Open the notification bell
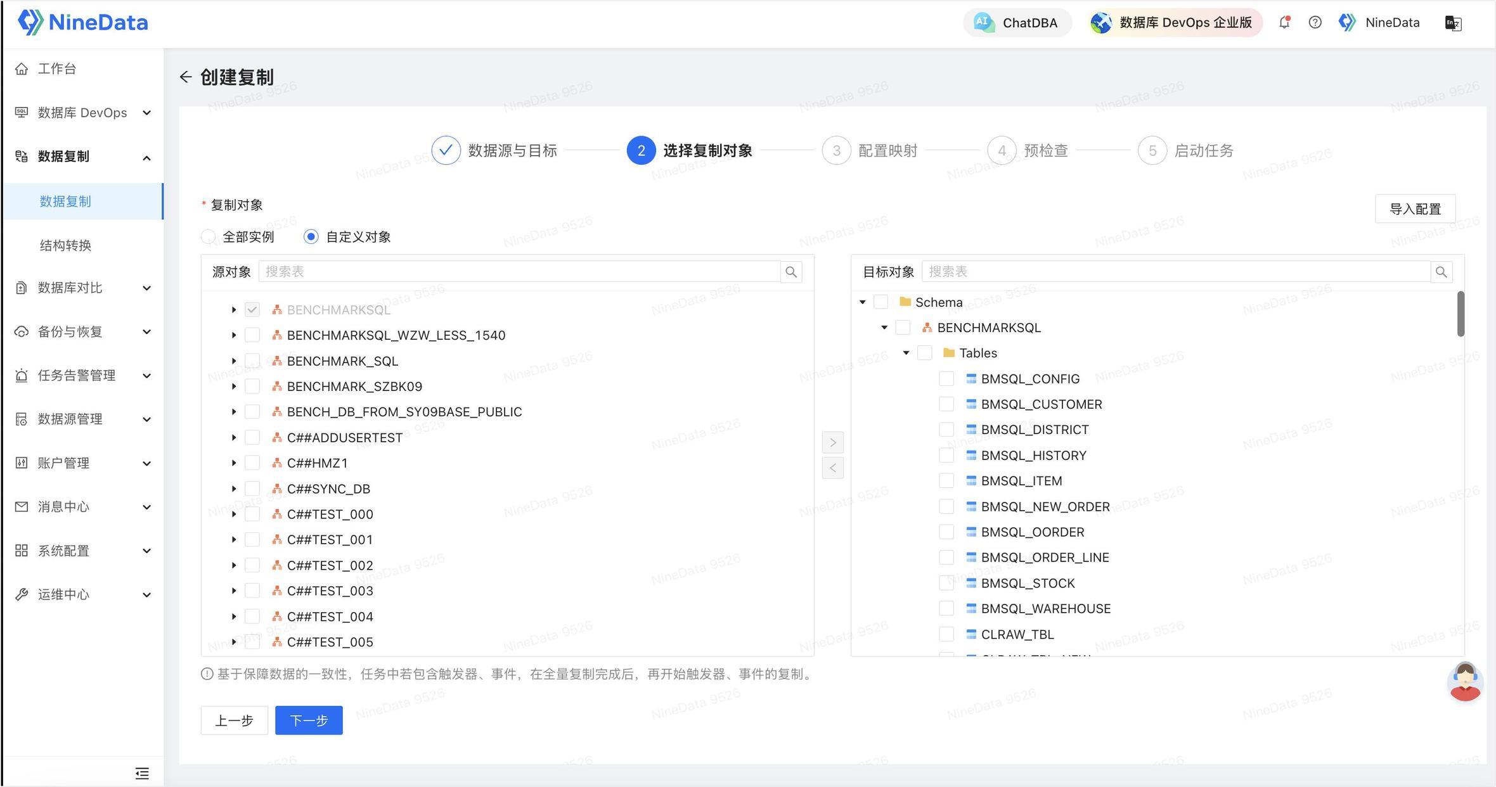The image size is (1496, 787). [x=1284, y=22]
